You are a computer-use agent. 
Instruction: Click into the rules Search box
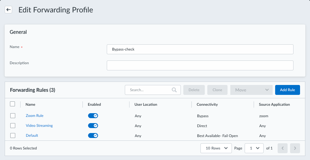coord(149,90)
